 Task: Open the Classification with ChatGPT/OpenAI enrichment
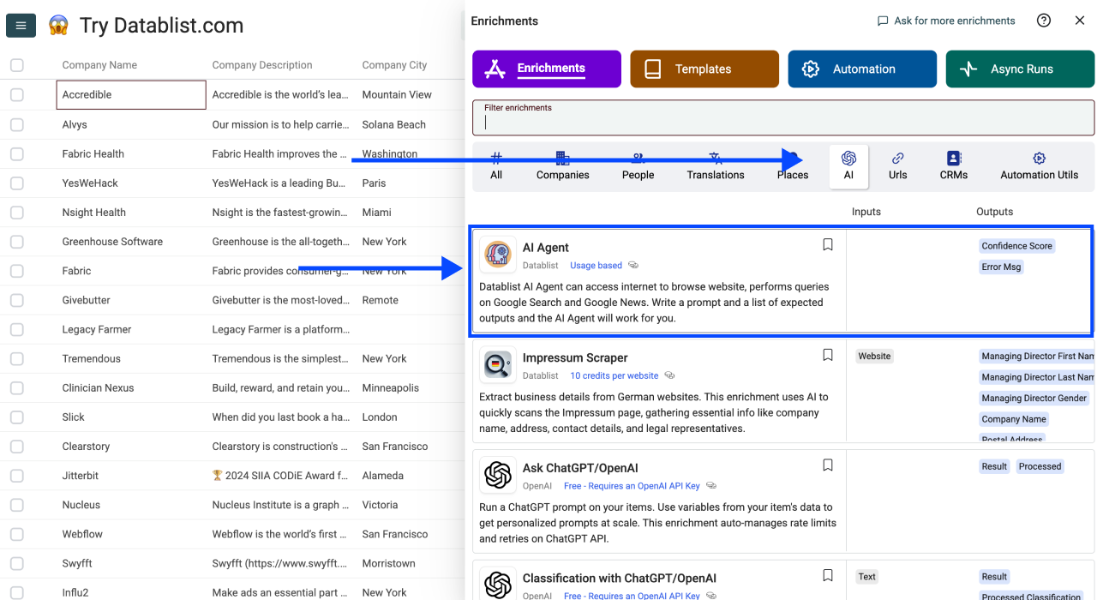coord(619,579)
